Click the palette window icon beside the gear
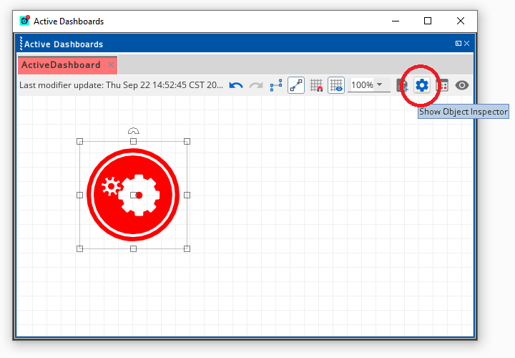Screen dimensions: 515x358 click(442, 85)
